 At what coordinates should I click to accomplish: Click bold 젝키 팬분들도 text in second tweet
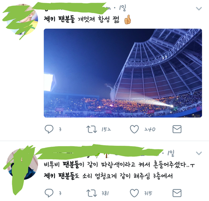[x=62, y=176]
